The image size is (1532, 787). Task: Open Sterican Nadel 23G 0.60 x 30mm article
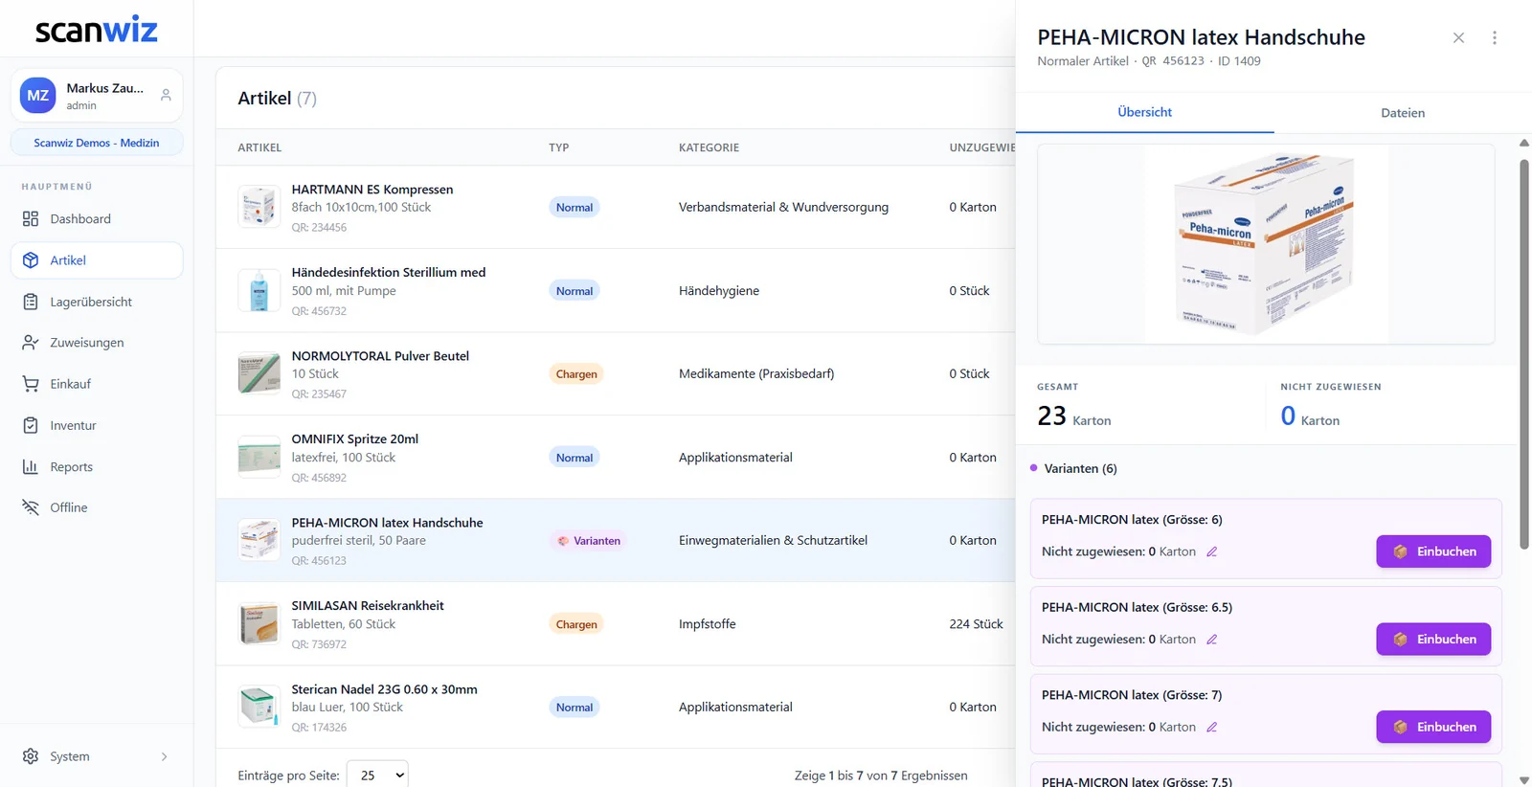point(385,689)
